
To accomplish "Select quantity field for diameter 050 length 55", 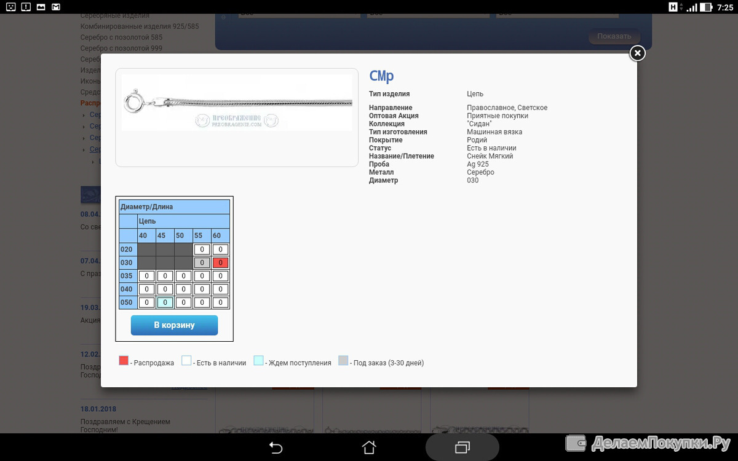I will (202, 302).
